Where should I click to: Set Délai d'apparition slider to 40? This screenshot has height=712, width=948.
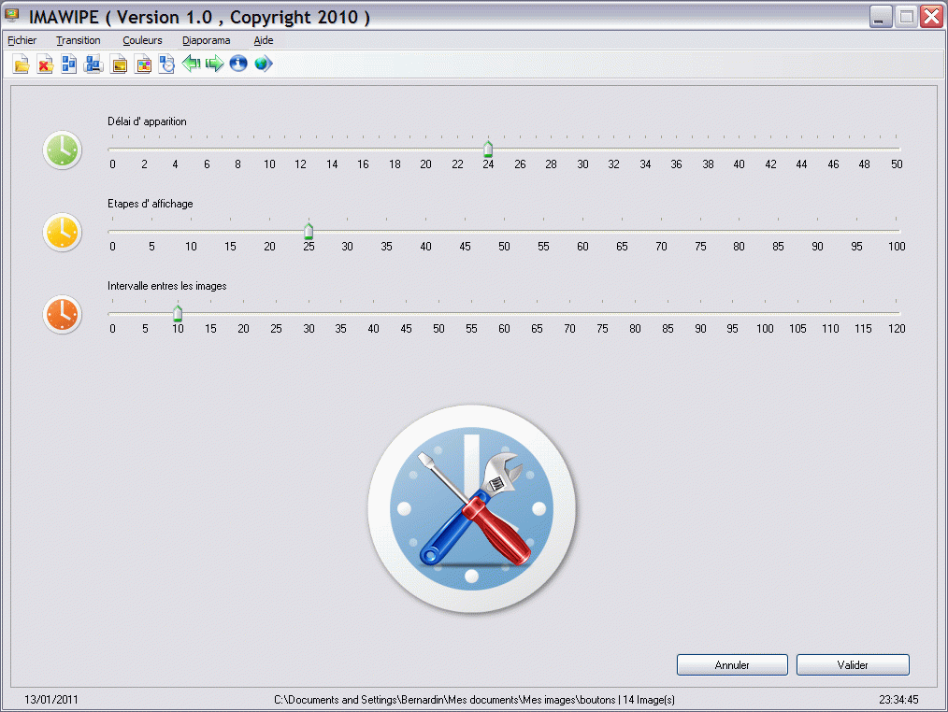click(739, 149)
